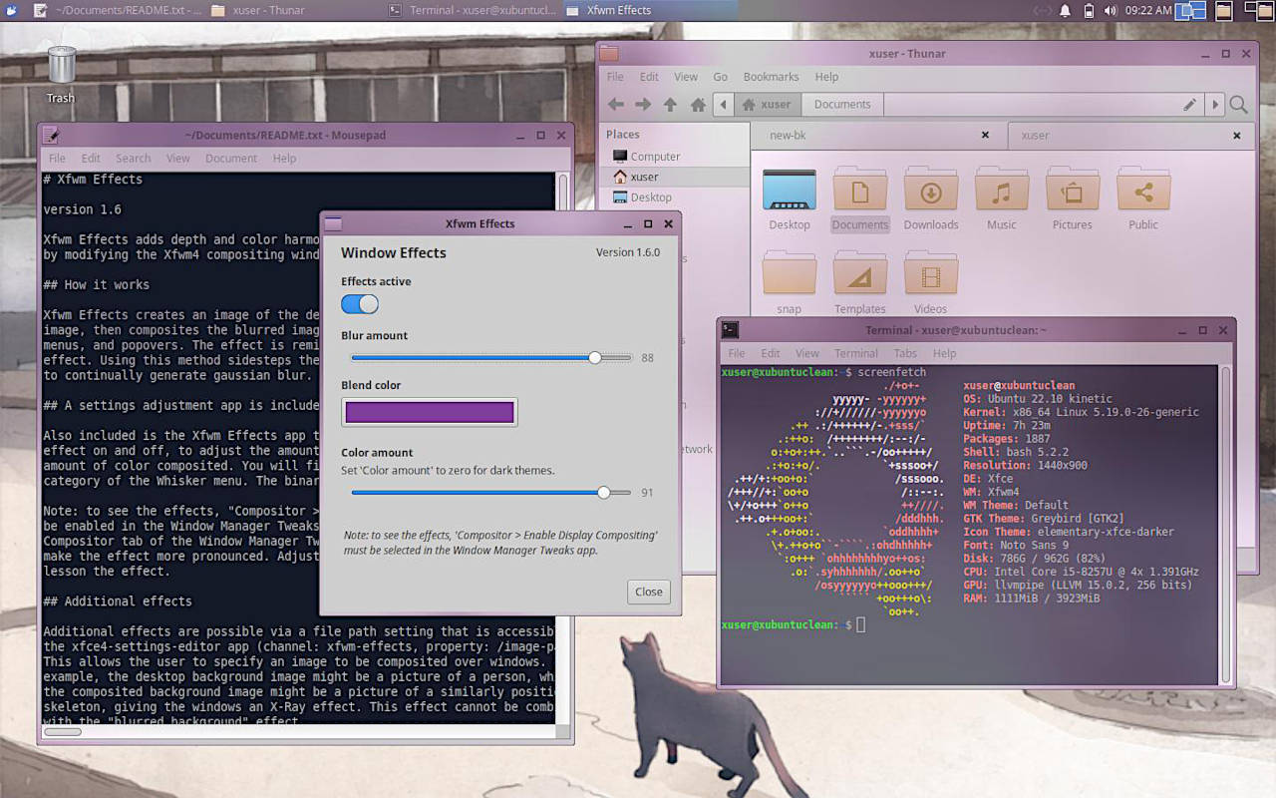Open Terminal Help menu
The height and width of the screenshot is (798, 1276).
(x=944, y=353)
